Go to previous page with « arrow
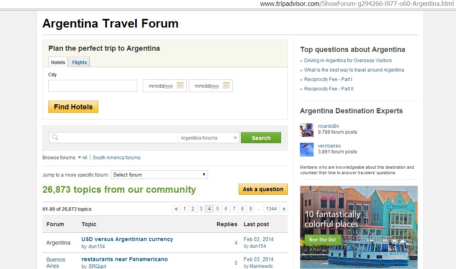The width and height of the screenshot is (456, 269). 176,209
